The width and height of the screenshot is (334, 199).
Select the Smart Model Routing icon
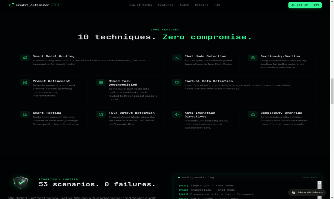tap(25, 57)
